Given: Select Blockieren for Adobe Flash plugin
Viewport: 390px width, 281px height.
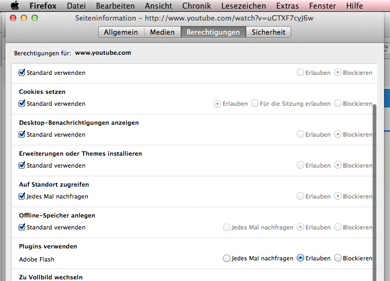Looking at the screenshot, I should pyautogui.click(x=338, y=258).
